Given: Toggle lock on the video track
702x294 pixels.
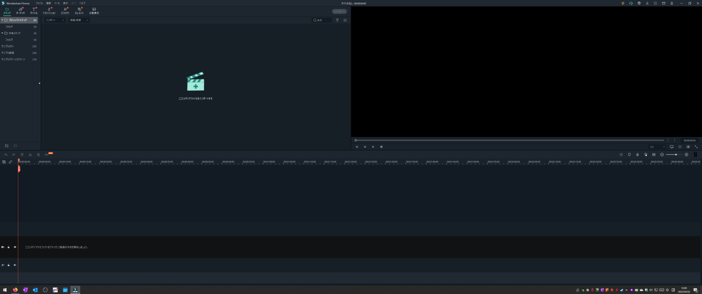Looking at the screenshot, I should tap(9, 247).
